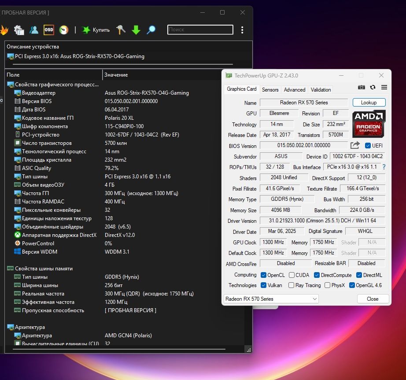406x380 pixels.
Task: Toggle the PhysX checkbox
Action: click(x=327, y=285)
